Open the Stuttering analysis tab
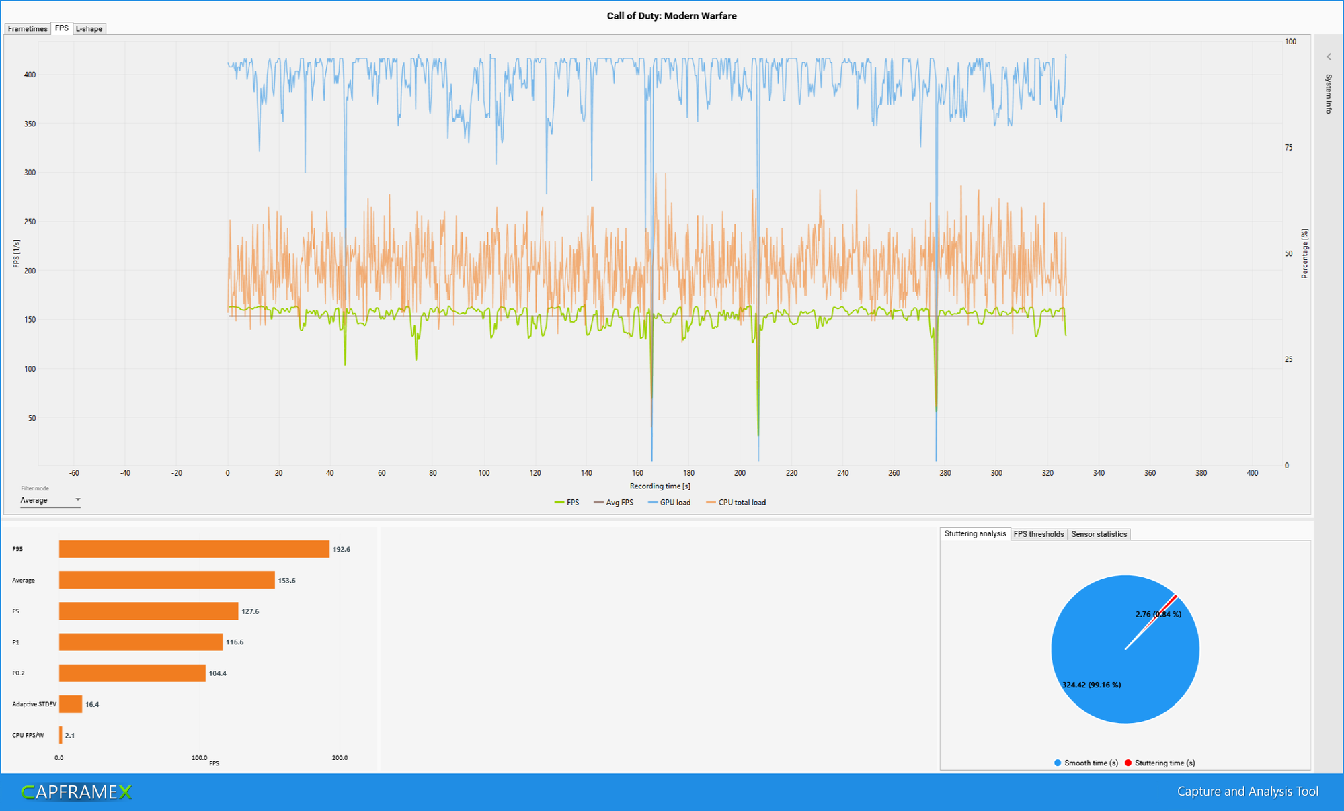The height and width of the screenshot is (811, 1344). click(x=975, y=533)
